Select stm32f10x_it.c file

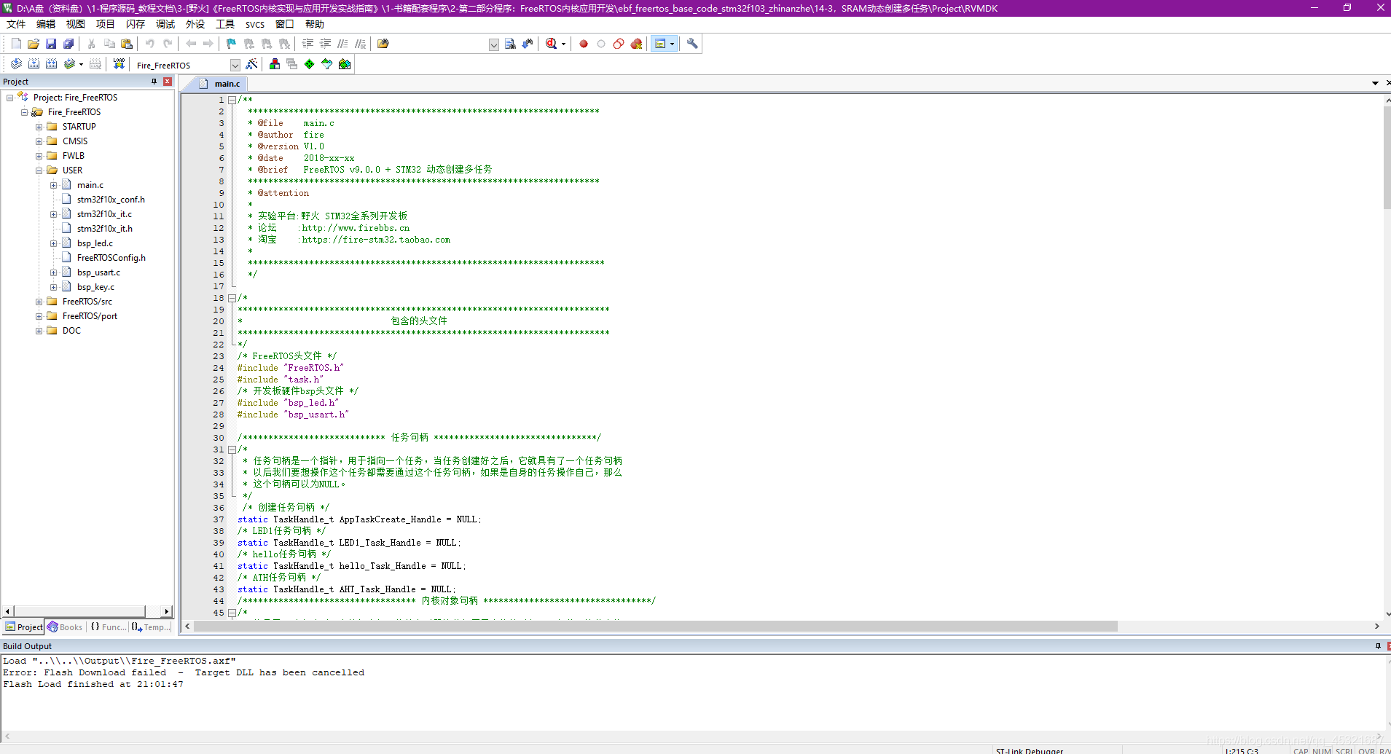pyautogui.click(x=104, y=214)
